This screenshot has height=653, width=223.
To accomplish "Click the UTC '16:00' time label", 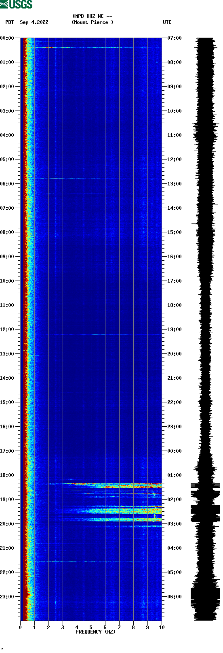I will pyautogui.click(x=175, y=257).
